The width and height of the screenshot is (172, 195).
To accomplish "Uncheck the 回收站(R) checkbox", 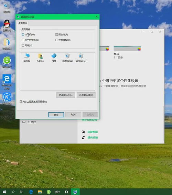I will point(57,34).
